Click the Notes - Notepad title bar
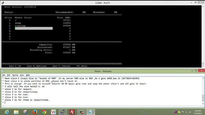This screenshot has width=205, height=115. click(103, 71)
